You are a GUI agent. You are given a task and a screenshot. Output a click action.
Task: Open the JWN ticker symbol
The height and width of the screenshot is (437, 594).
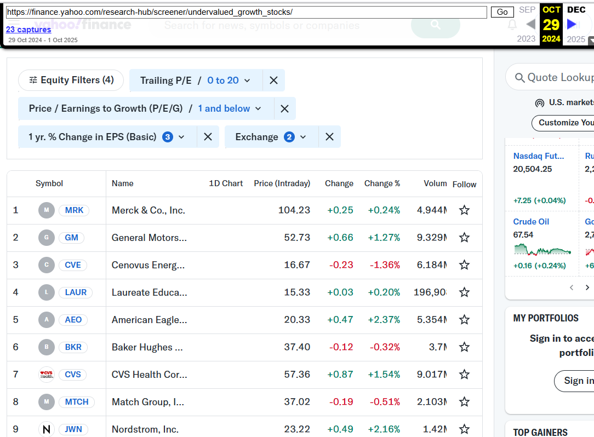(x=73, y=429)
